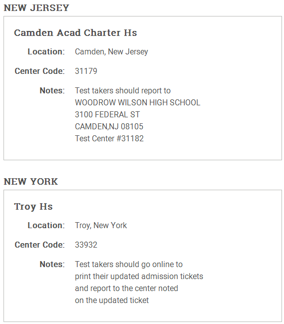The width and height of the screenshot is (284, 324).
Task: Click the Troy, New York location text
Action: tap(101, 226)
